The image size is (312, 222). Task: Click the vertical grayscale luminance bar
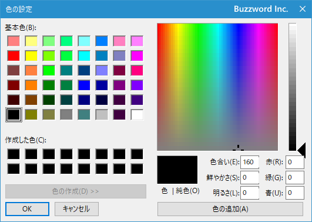point(293,87)
